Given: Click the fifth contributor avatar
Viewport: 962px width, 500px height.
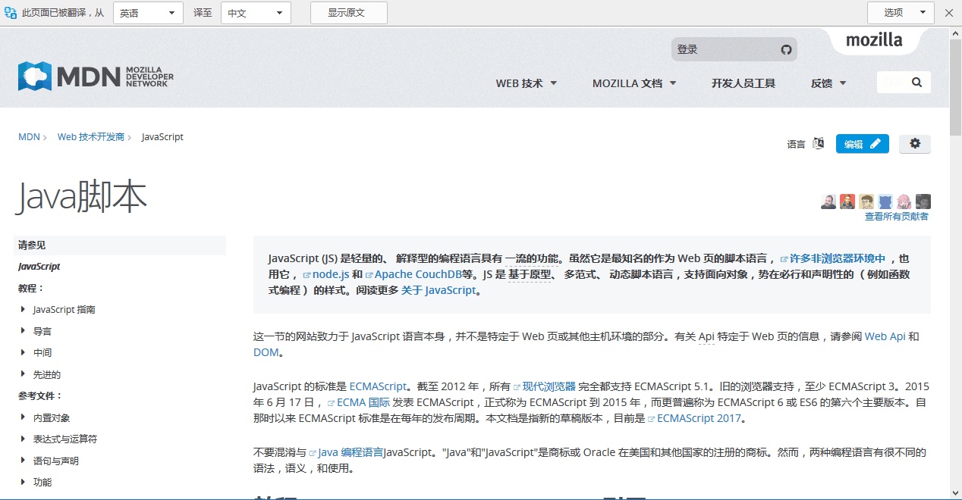Looking at the screenshot, I should click(x=904, y=202).
